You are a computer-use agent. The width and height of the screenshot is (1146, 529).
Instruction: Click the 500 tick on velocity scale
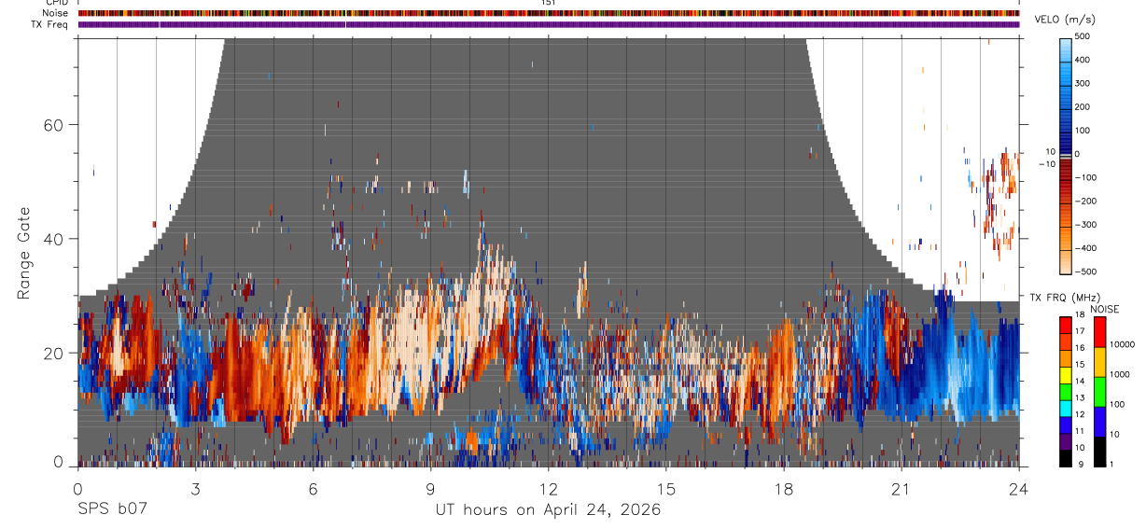[1083, 36]
